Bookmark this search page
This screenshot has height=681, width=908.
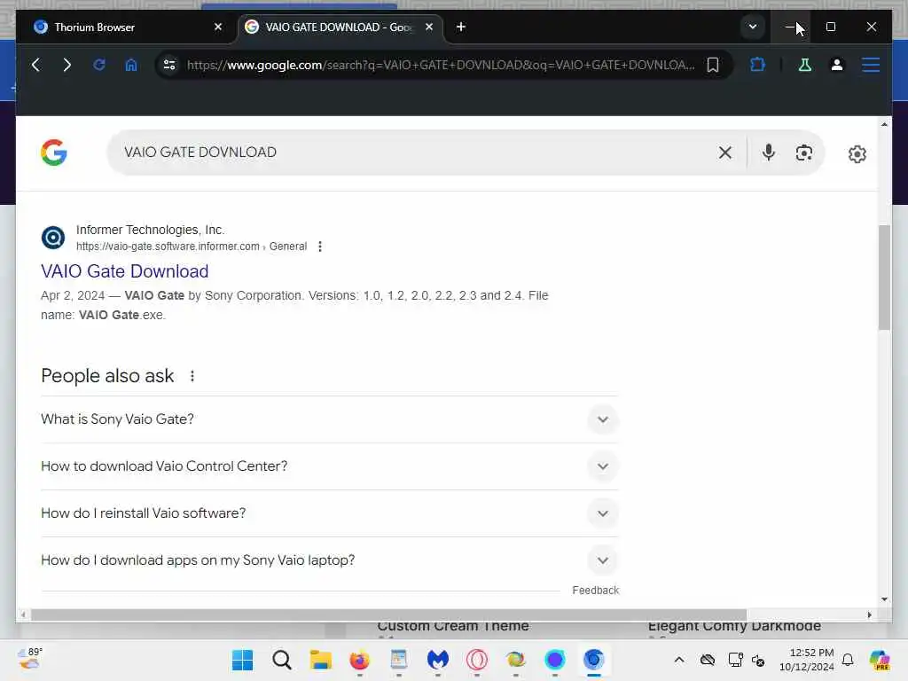[x=713, y=65]
